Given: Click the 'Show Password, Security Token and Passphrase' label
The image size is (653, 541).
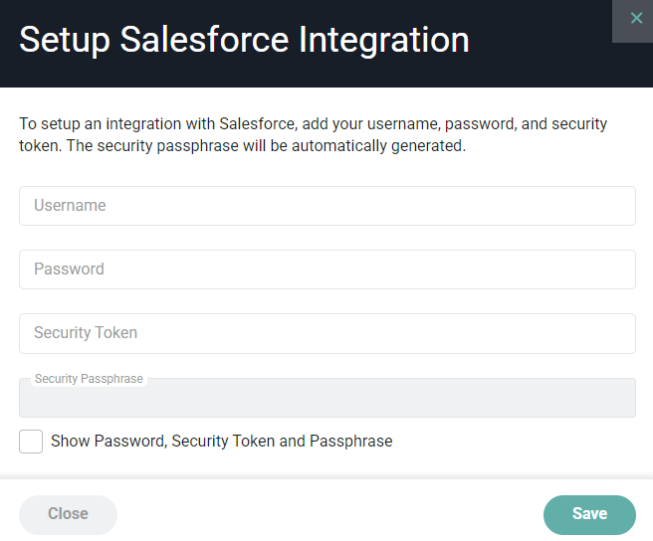Looking at the screenshot, I should [222, 442].
